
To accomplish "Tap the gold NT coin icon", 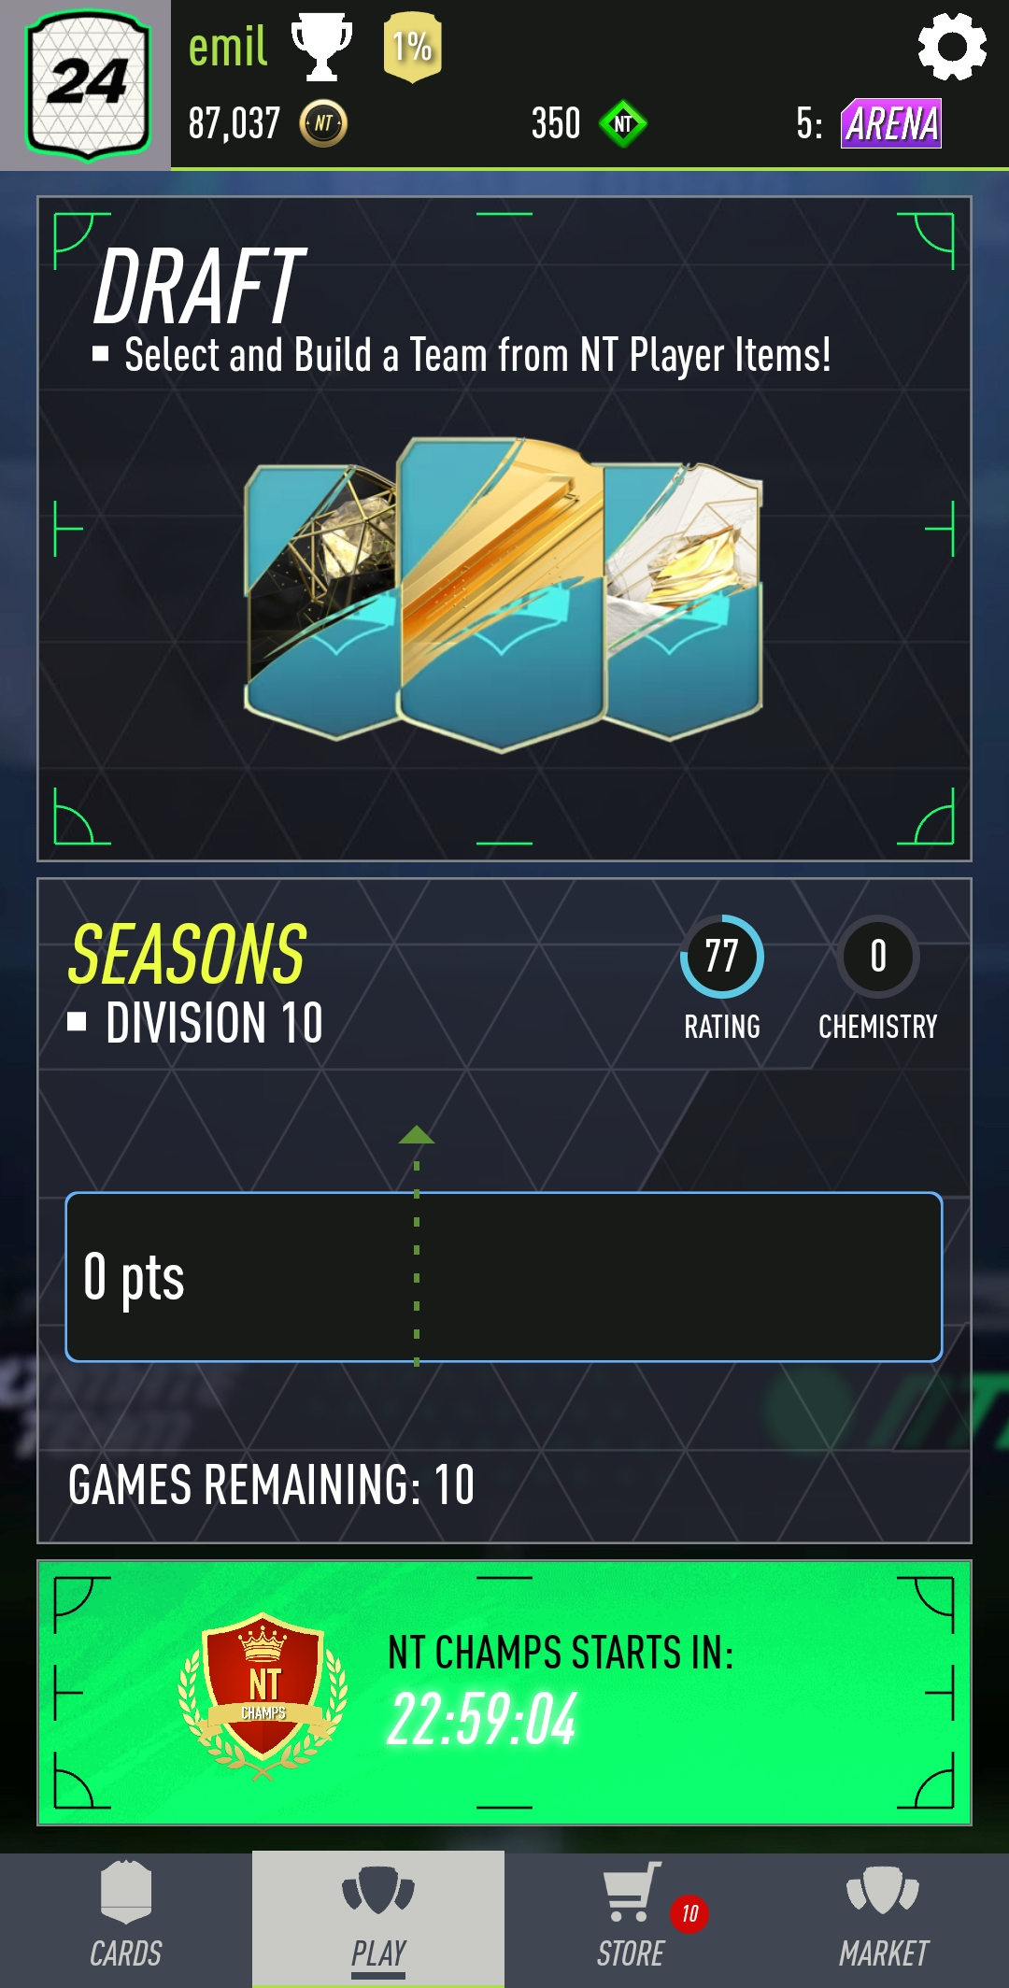I will coord(323,123).
